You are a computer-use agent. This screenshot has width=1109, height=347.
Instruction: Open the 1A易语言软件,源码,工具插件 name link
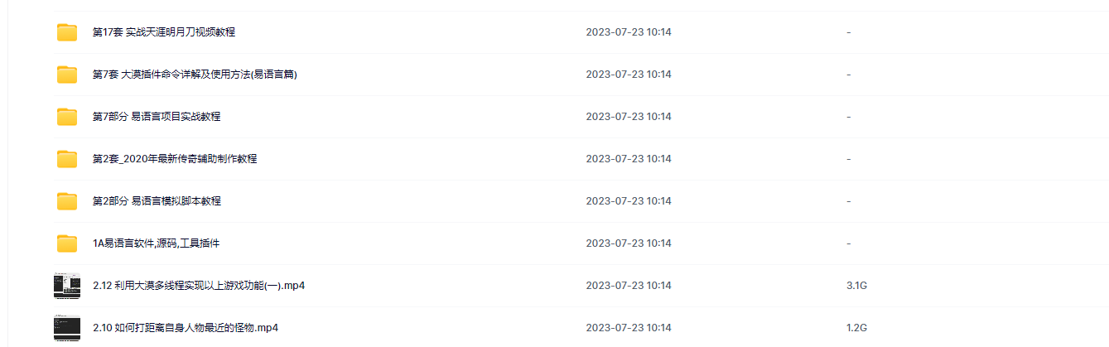(x=156, y=243)
